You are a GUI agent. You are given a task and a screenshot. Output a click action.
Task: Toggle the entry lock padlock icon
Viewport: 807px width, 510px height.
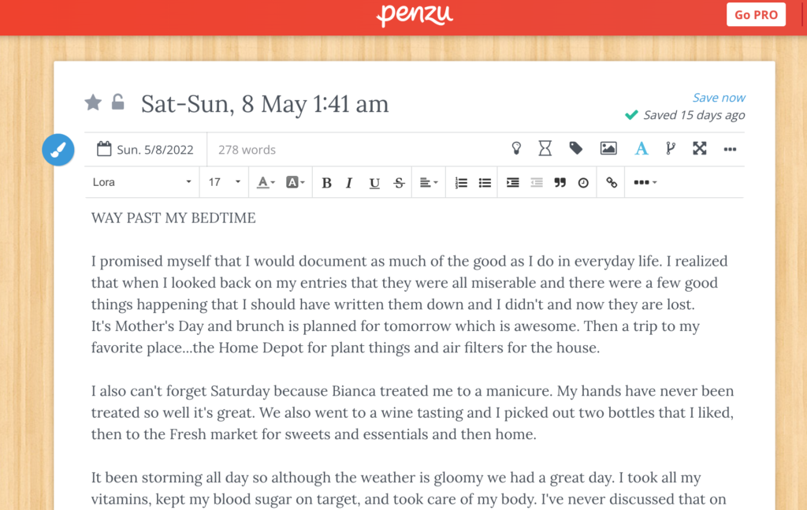tap(117, 102)
